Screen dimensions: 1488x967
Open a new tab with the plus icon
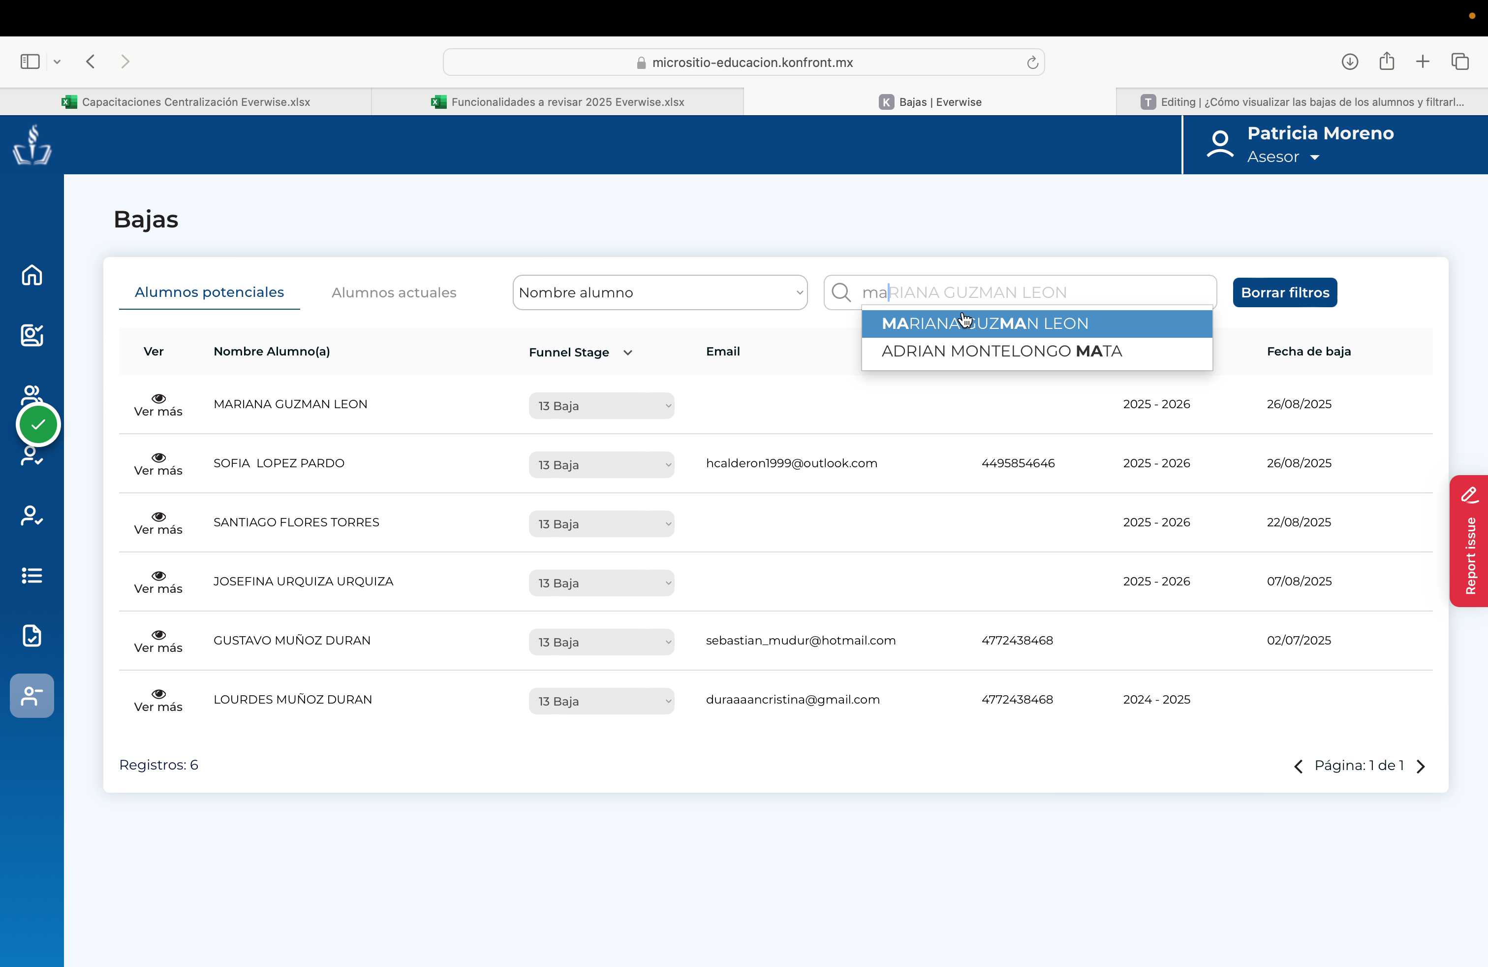[x=1423, y=61]
